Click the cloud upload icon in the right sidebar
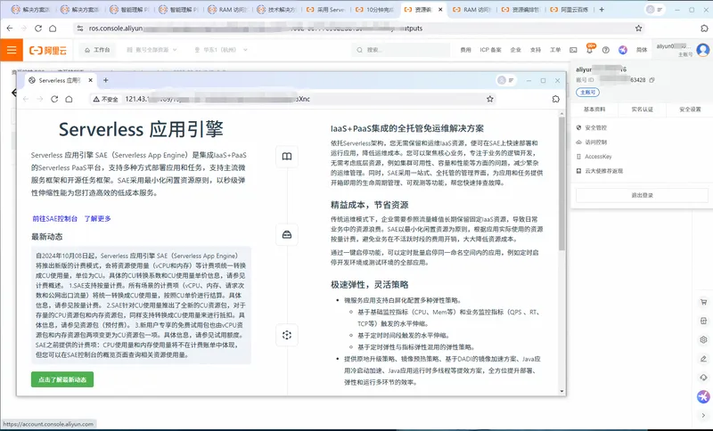The height and width of the screenshot is (431, 713). 703,378
